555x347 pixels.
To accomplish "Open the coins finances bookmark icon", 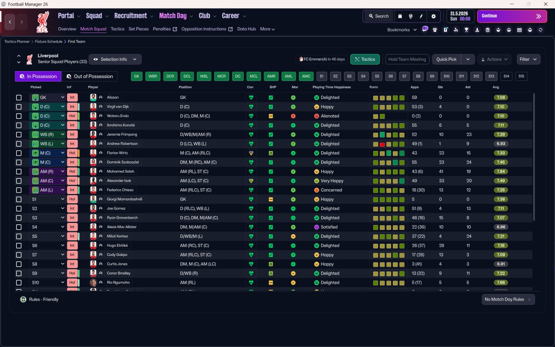I will [487, 30].
